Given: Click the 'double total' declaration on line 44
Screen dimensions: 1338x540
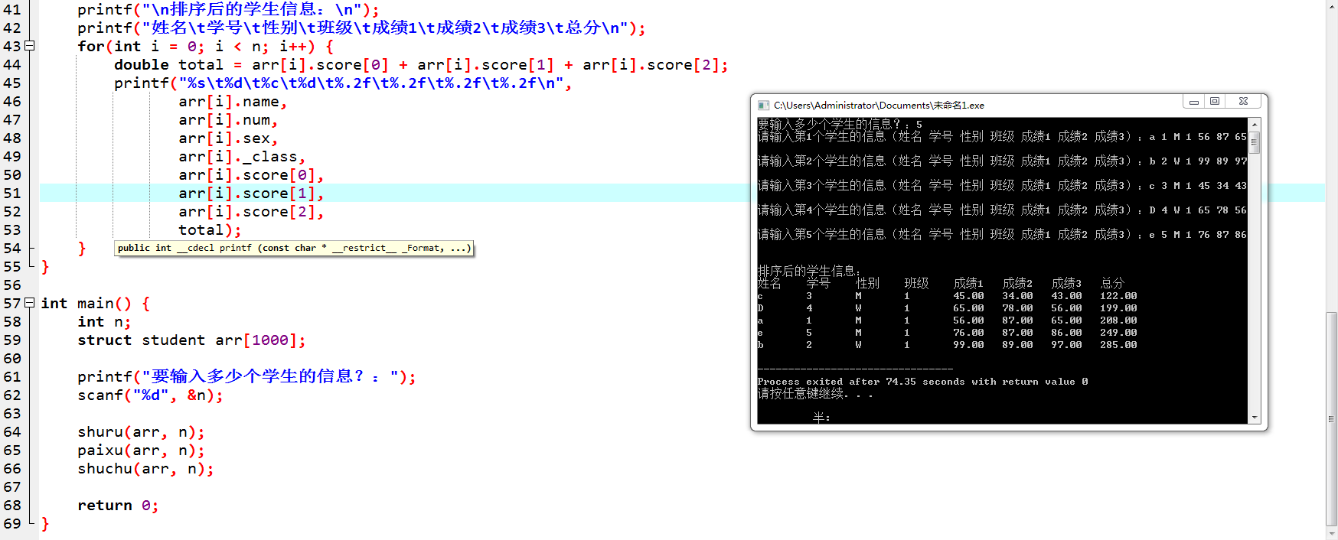Looking at the screenshot, I should point(168,64).
